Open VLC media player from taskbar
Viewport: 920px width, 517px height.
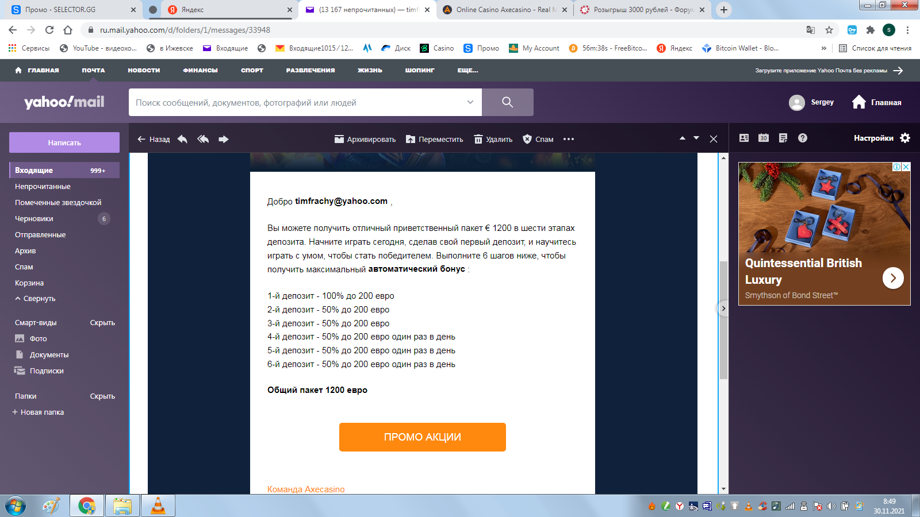tap(158, 506)
